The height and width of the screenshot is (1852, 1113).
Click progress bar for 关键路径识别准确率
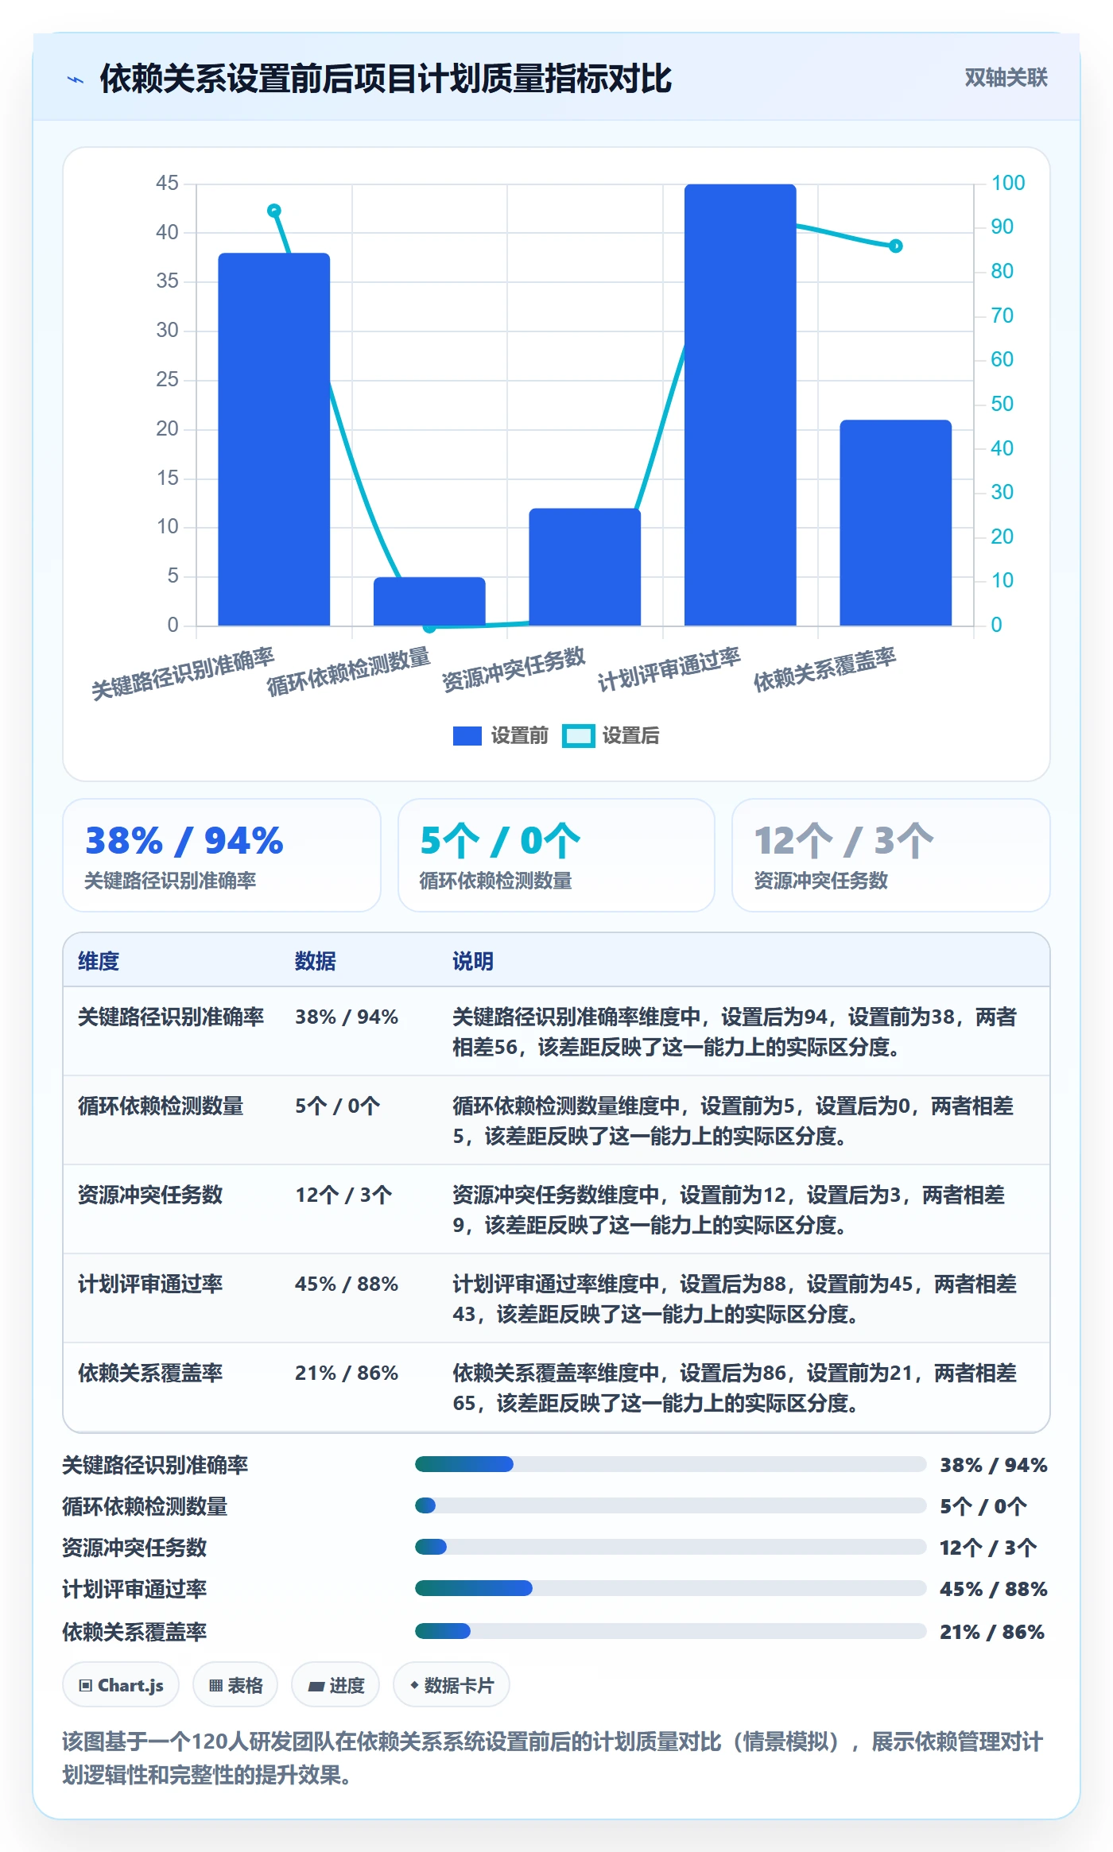point(671,1464)
